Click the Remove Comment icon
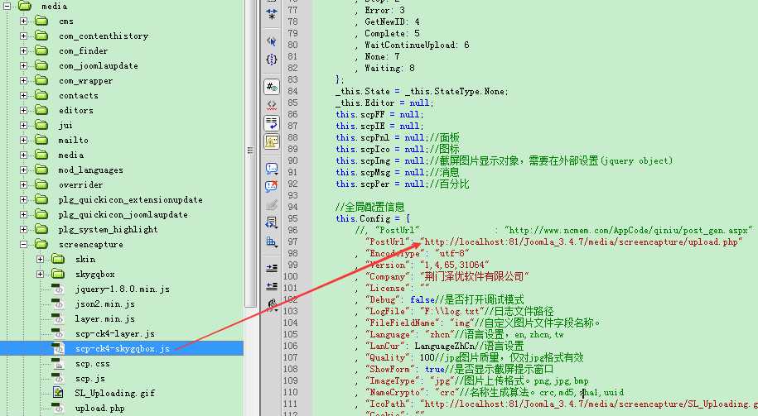Viewport: 758px width, 416px height. point(272,186)
